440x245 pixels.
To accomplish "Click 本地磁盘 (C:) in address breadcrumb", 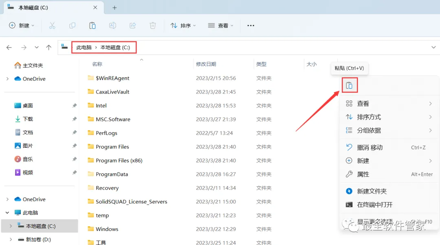I will click(x=115, y=47).
